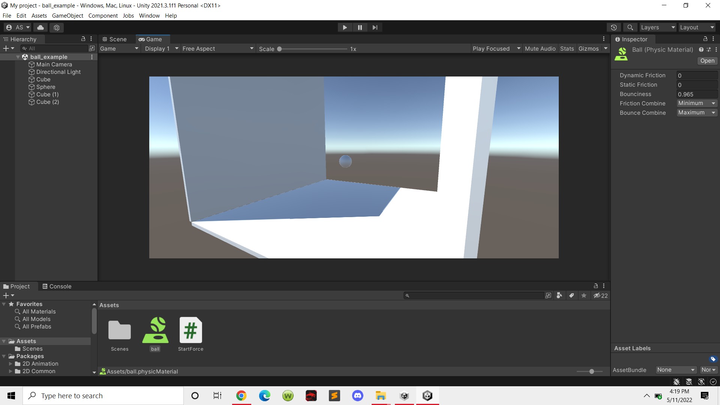Open the Hierarchy panel more options menu
The width and height of the screenshot is (720, 405).
91,39
